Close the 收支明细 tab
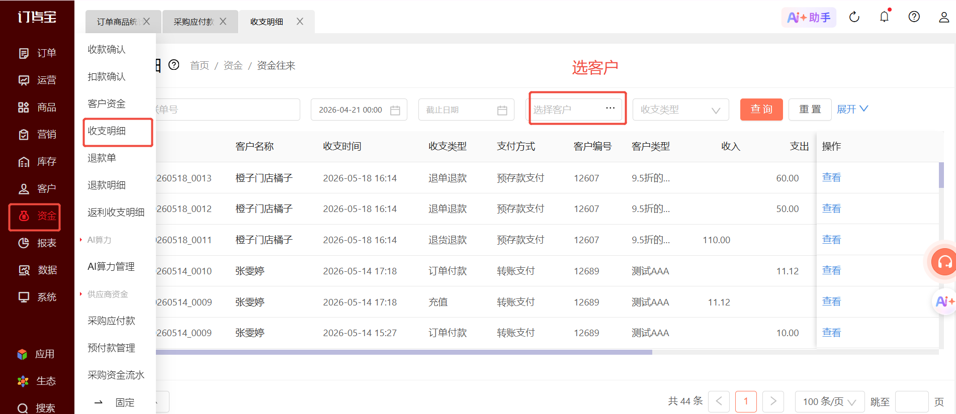 tap(300, 22)
